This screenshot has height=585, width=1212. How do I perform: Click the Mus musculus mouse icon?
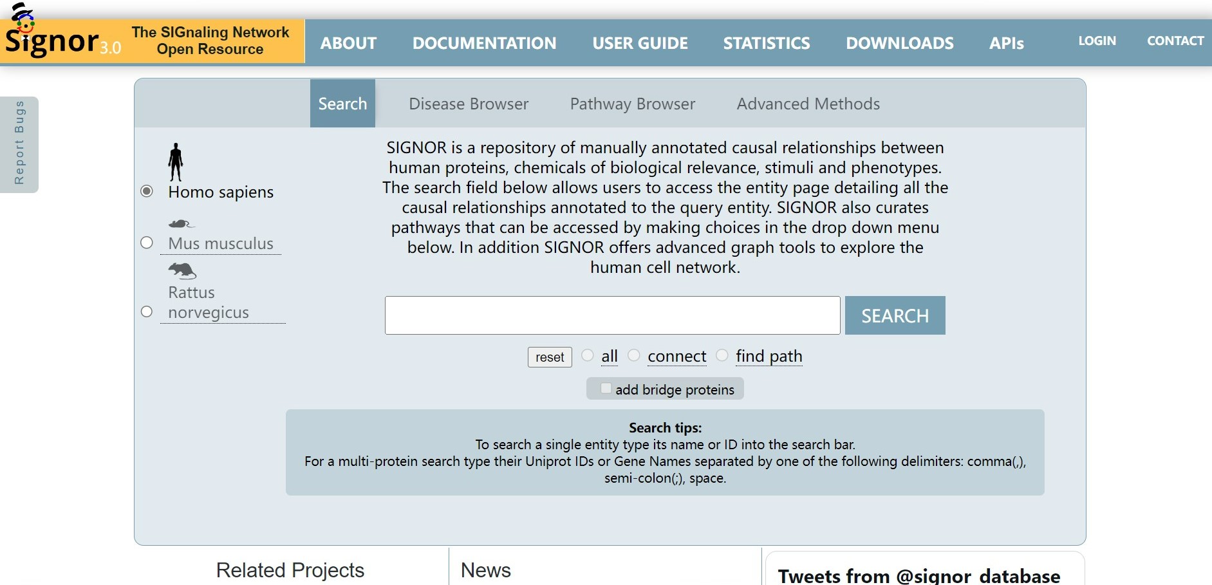tap(181, 224)
